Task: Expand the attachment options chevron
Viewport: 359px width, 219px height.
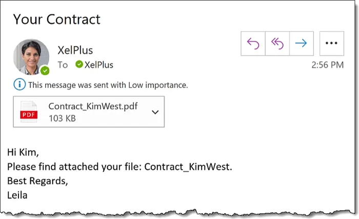Action: click(x=155, y=112)
